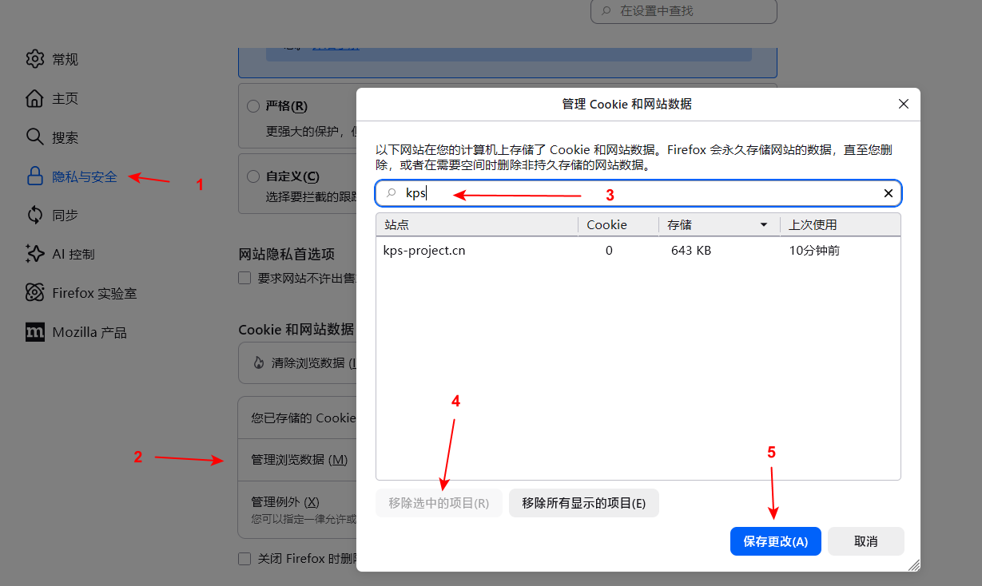The width and height of the screenshot is (982, 586).
Task: Toggle 要求网站不许出售 checkbox
Action: (245, 278)
